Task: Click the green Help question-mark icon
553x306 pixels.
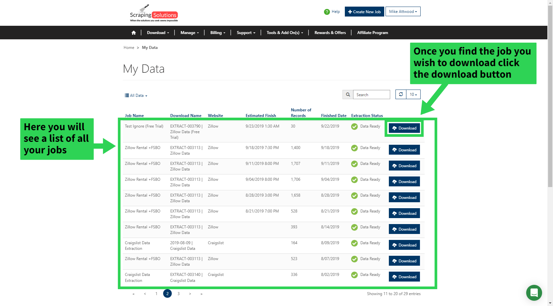Action: pyautogui.click(x=327, y=12)
